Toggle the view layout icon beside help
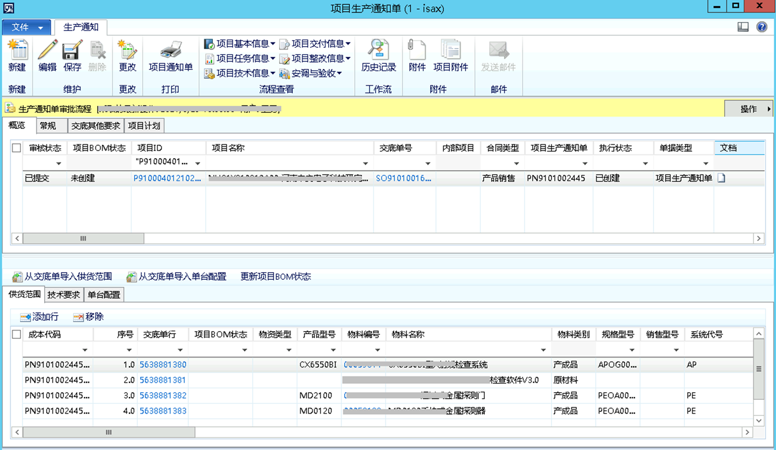 point(743,27)
